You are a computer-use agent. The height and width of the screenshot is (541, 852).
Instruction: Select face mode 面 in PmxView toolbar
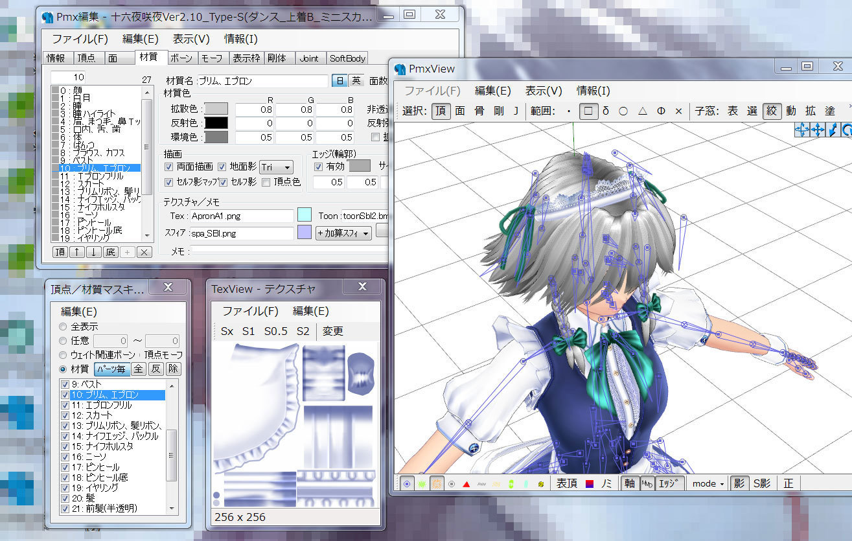pyautogui.click(x=460, y=111)
